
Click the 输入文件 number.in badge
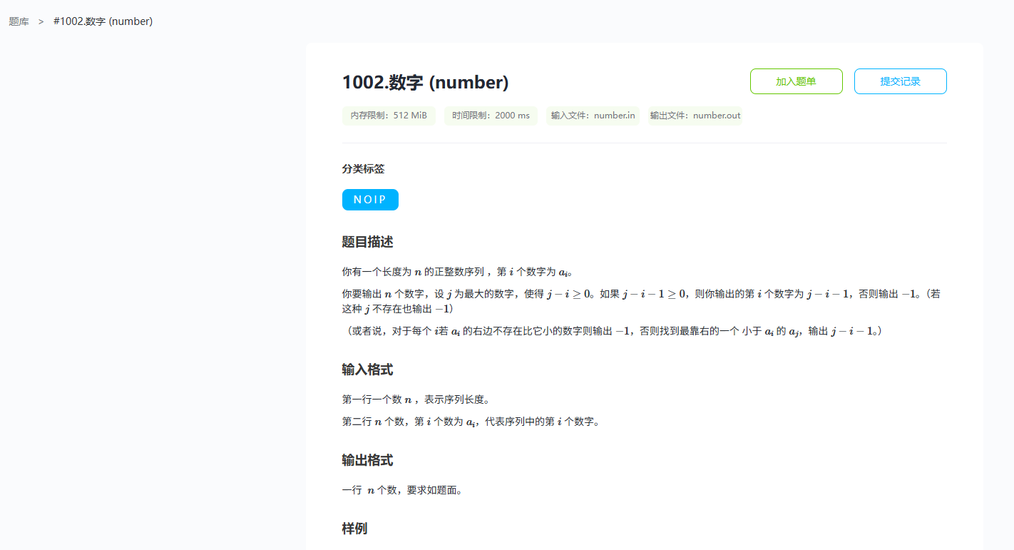593,116
